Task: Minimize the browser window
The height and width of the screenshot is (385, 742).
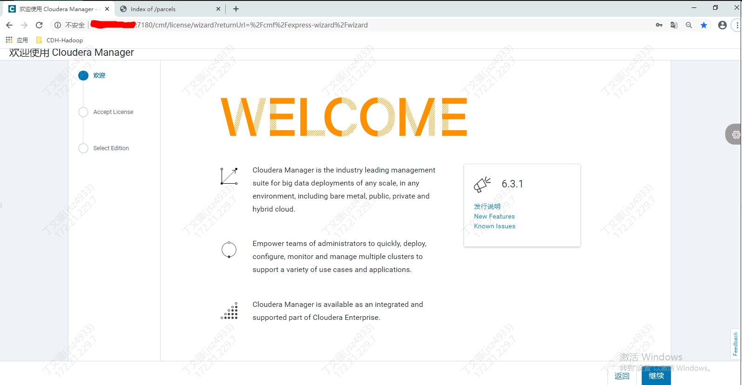Action: [x=694, y=7]
